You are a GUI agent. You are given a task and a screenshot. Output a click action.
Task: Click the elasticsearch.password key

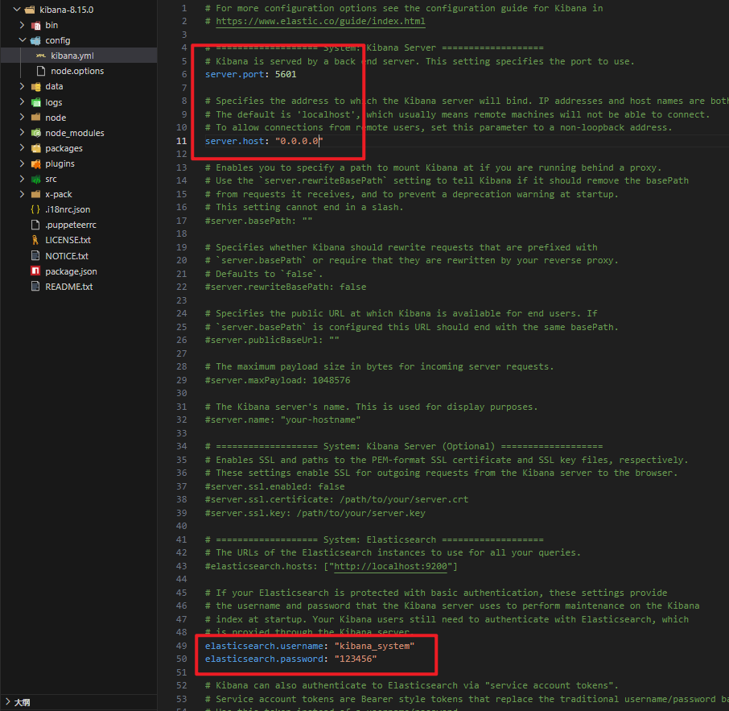tap(264, 659)
